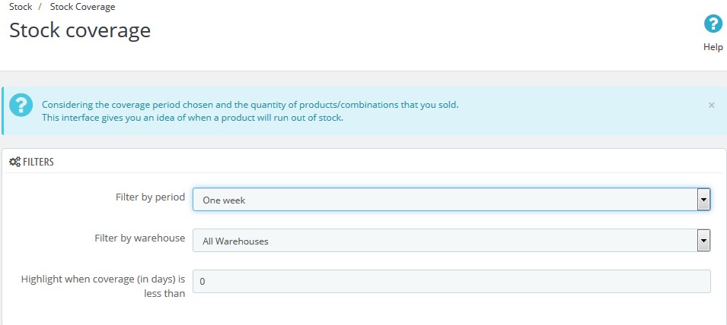
Task: Click the Considering the coverage period sentence
Action: pyautogui.click(x=250, y=105)
